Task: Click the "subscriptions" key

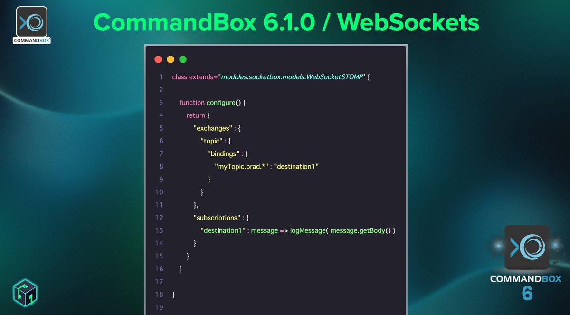Action: [217, 218]
